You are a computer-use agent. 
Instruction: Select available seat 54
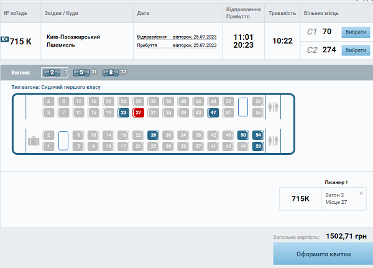coord(258,135)
